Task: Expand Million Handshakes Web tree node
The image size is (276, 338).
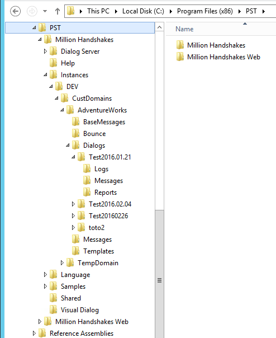Action: point(40,321)
